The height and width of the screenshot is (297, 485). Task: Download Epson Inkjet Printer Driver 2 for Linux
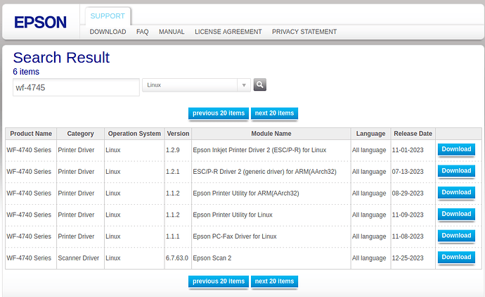[x=456, y=149]
